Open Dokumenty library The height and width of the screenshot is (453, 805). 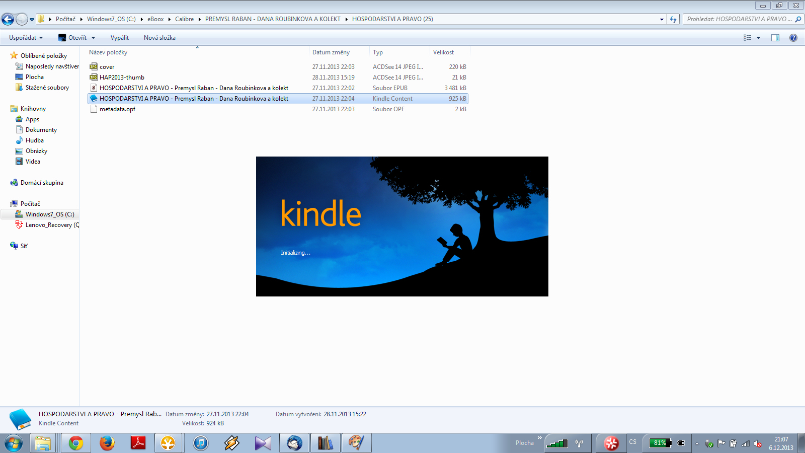click(x=41, y=130)
